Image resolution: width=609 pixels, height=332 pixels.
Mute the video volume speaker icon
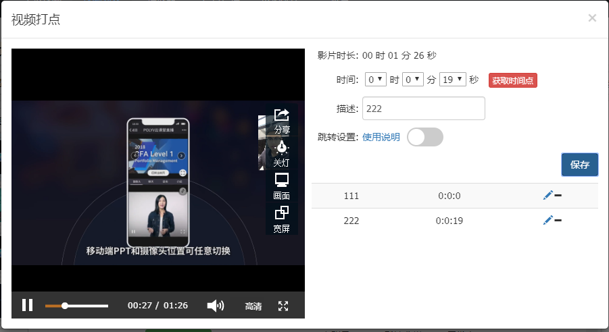216,306
